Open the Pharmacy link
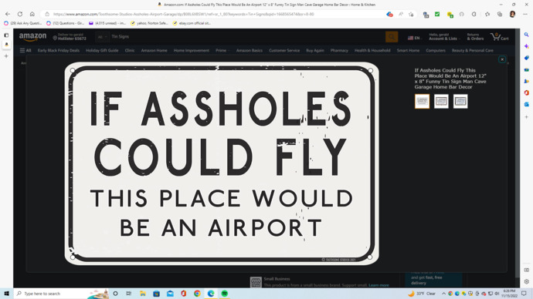The image size is (533, 299). (339, 50)
